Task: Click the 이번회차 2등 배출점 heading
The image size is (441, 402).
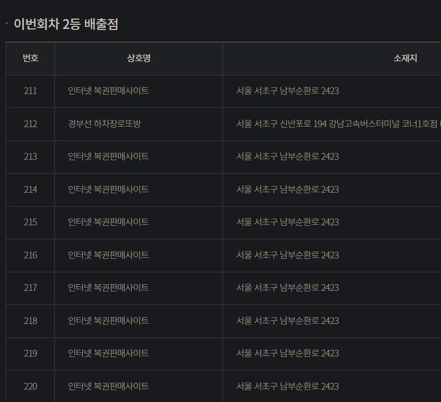Action: click(66, 24)
